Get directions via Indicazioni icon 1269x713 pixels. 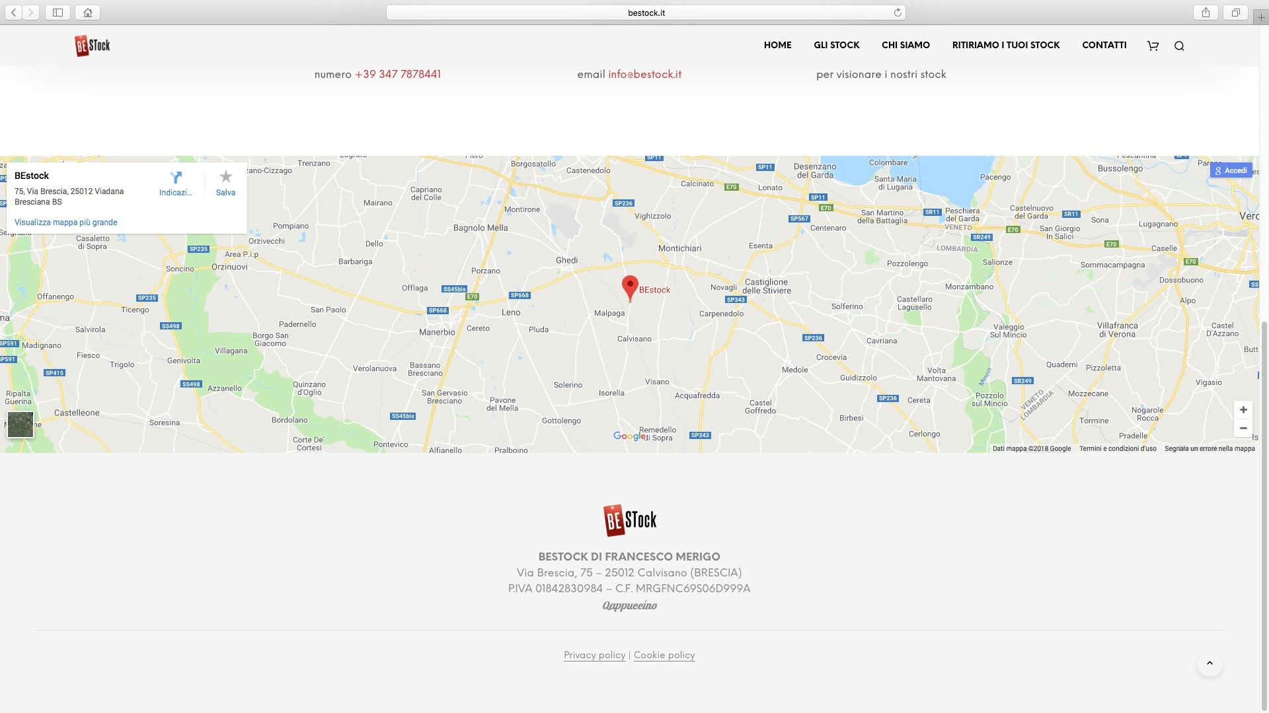click(x=176, y=183)
